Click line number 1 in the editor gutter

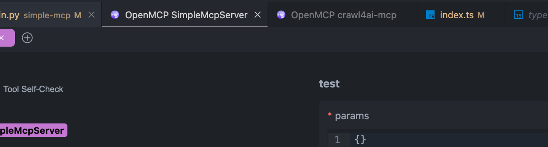coord(337,139)
